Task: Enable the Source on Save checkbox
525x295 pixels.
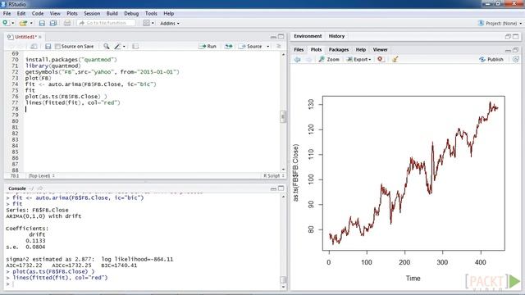Action: click(57, 46)
